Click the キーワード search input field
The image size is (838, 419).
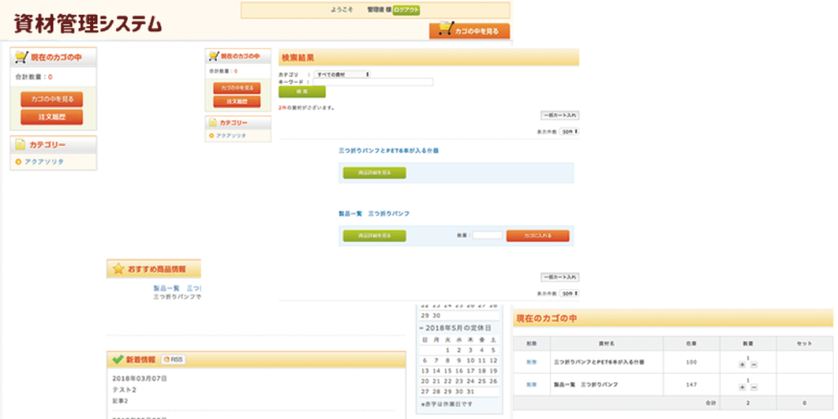pos(372,82)
